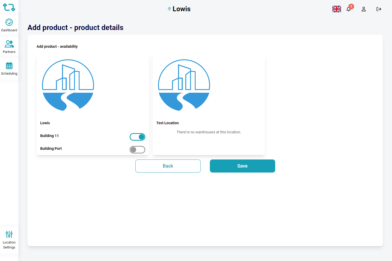
Task: Click the app logo arrows icon
Action: point(9,7)
